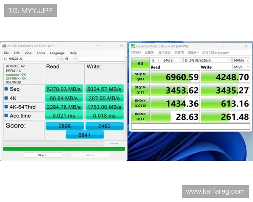Run all tests with the green All button

click(140, 64)
